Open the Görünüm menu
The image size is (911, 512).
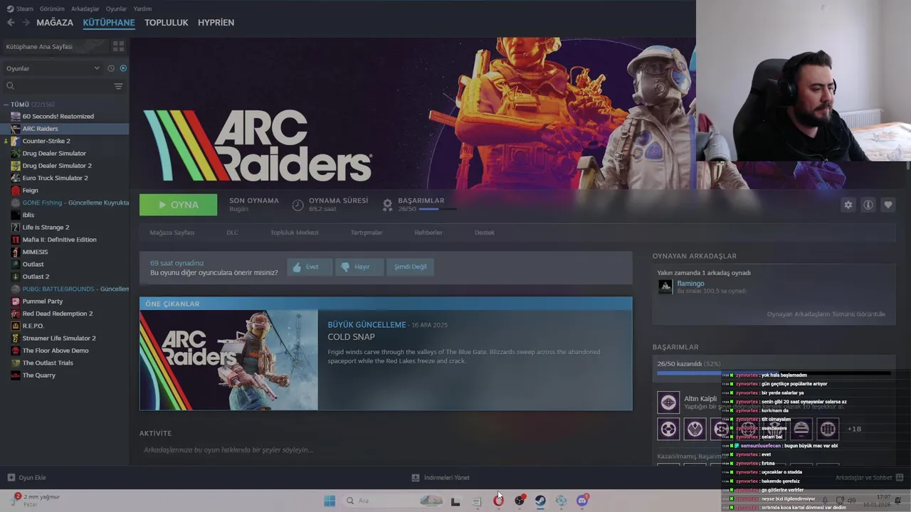click(52, 9)
